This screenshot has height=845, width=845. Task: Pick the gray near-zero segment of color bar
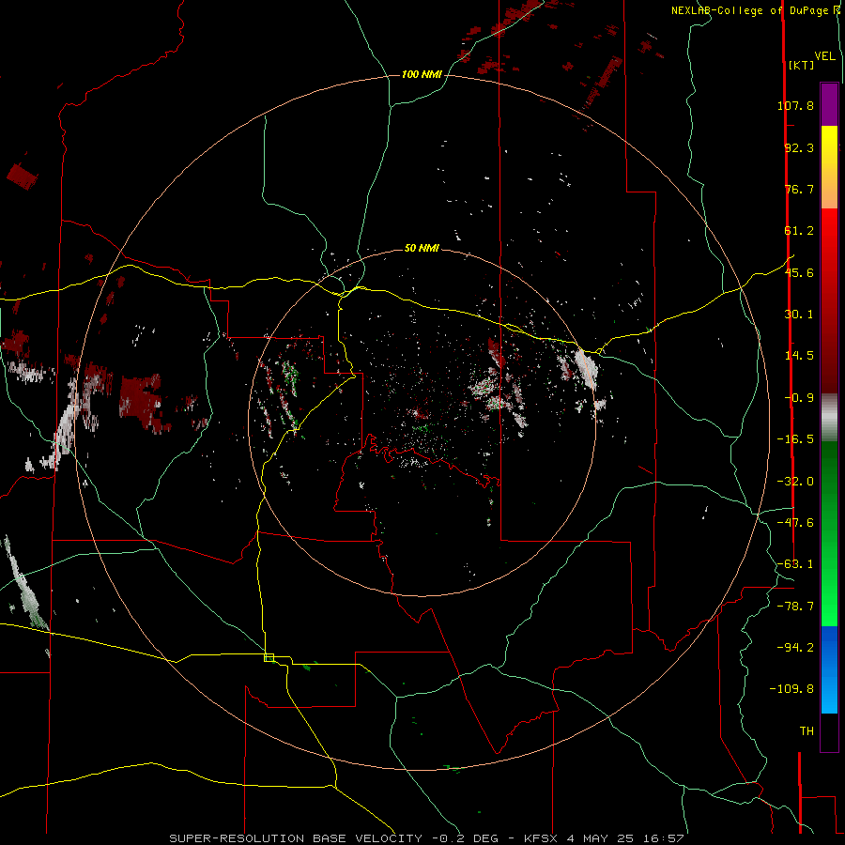tap(829, 417)
